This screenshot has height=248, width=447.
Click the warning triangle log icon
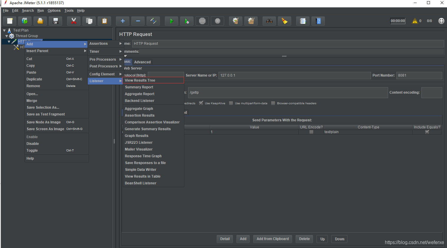(415, 21)
